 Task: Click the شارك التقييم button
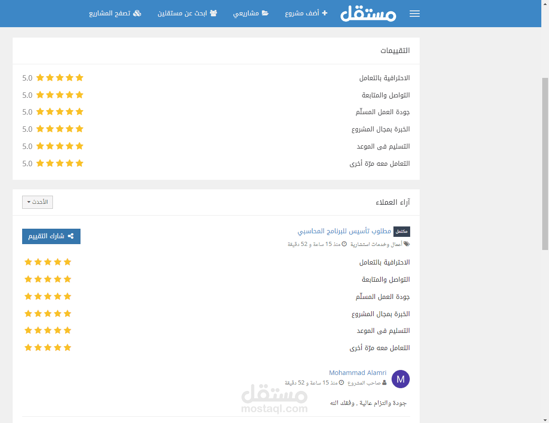(51, 236)
